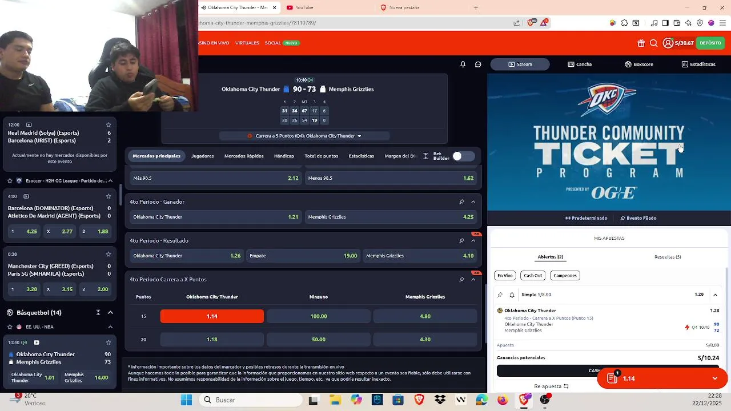This screenshot has width=731, height=411.
Task: Toggle browser sidebar panel icon
Action: coord(665,23)
